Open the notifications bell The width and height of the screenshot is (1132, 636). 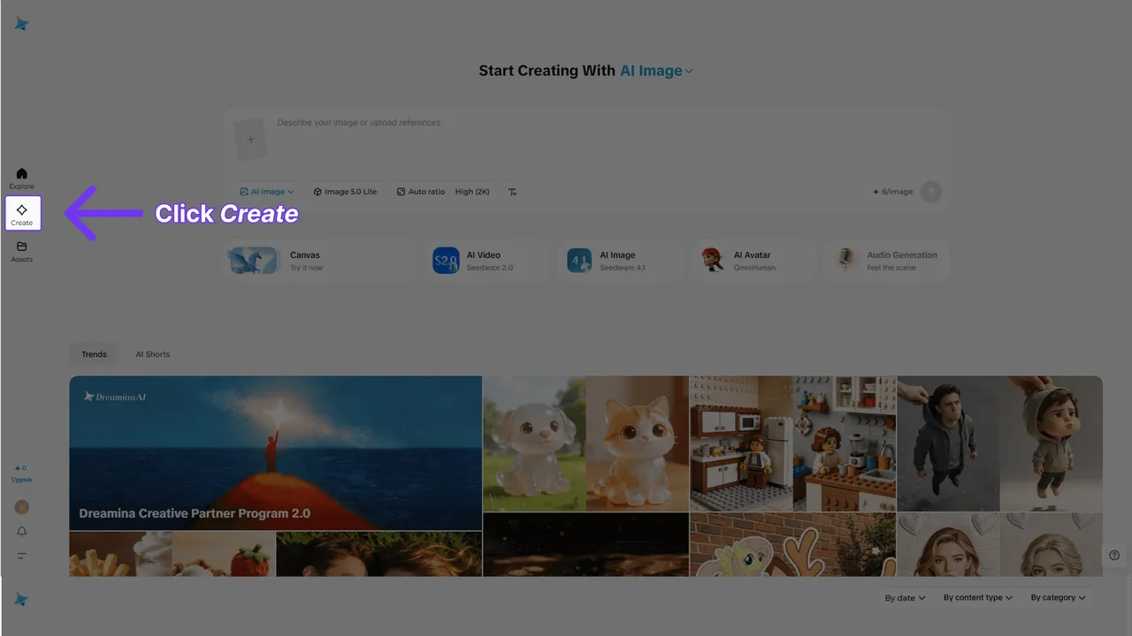(x=22, y=531)
